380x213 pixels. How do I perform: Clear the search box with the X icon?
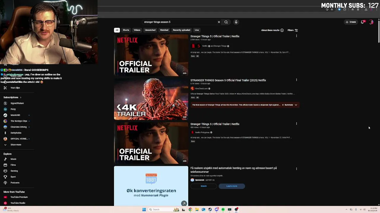219,22
